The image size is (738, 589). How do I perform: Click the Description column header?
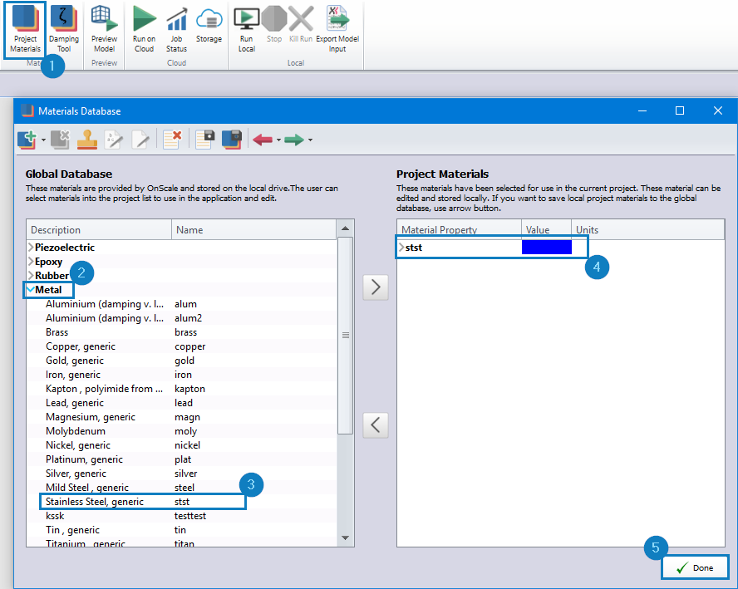pos(99,229)
